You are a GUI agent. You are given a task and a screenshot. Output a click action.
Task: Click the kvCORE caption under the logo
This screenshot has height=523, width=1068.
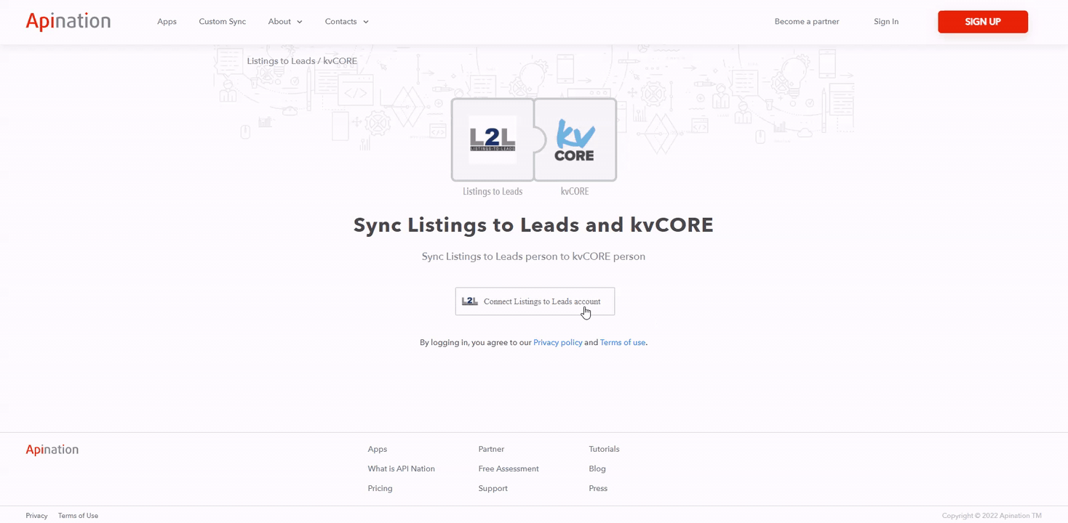point(575,192)
